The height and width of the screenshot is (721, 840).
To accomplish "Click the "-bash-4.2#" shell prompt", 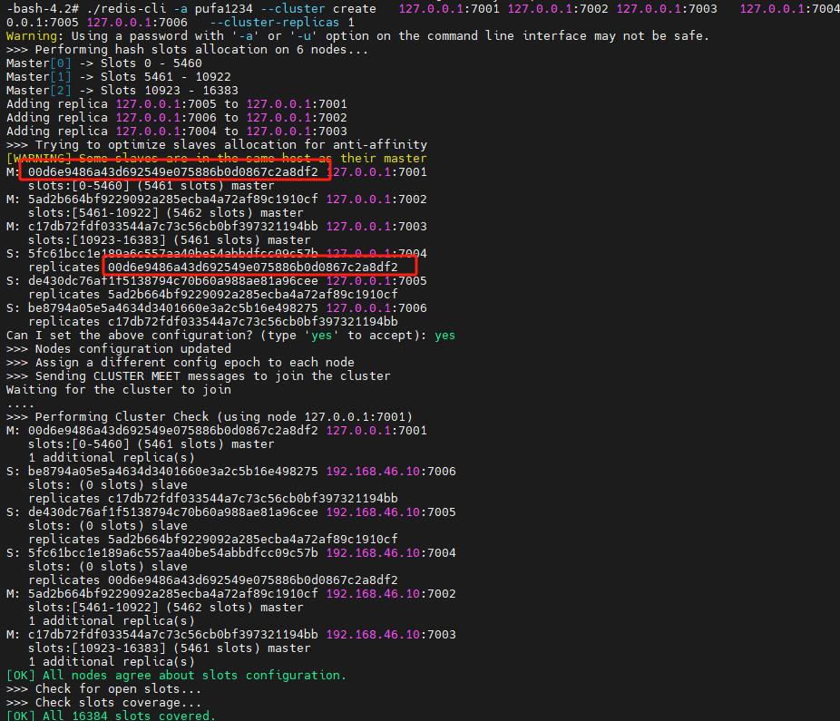I will click(x=43, y=8).
